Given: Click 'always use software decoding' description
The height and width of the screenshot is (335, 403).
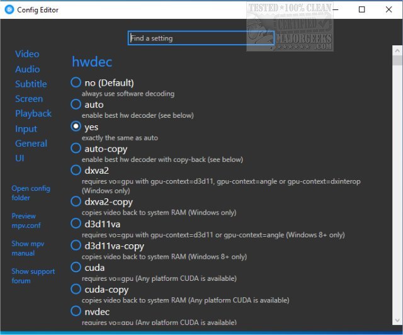Looking at the screenshot, I should tap(128, 94).
